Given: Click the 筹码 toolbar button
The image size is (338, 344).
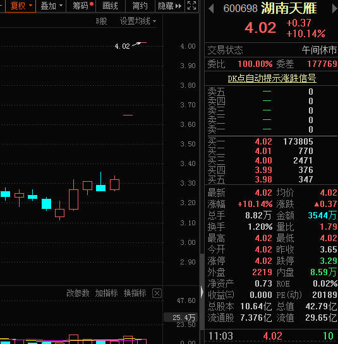Looking at the screenshot, I should tap(81, 6).
